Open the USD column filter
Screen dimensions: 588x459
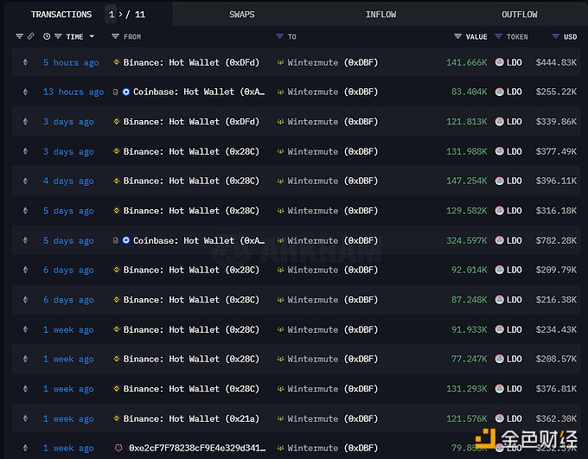[x=555, y=36]
